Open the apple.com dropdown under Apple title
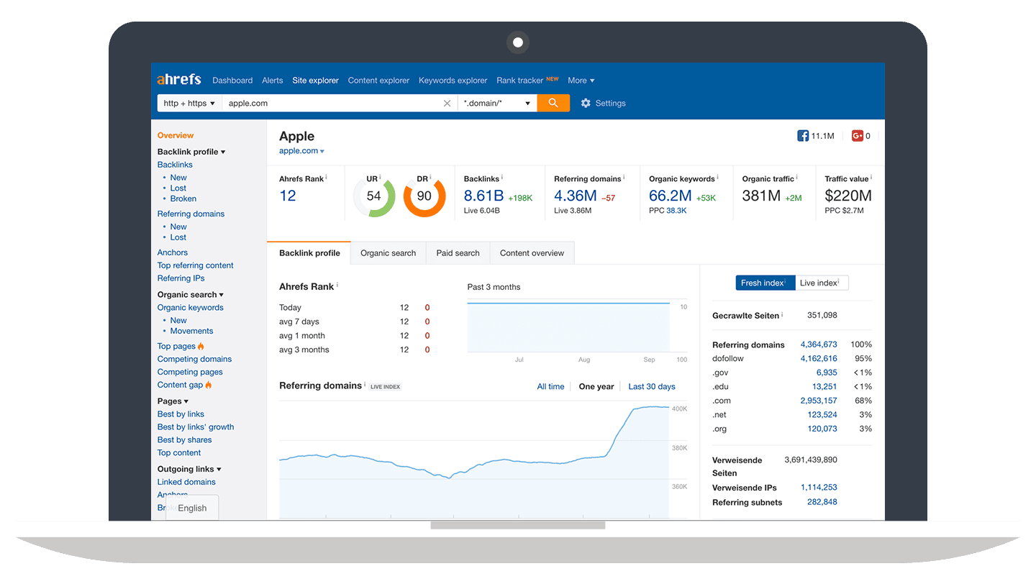 [301, 151]
